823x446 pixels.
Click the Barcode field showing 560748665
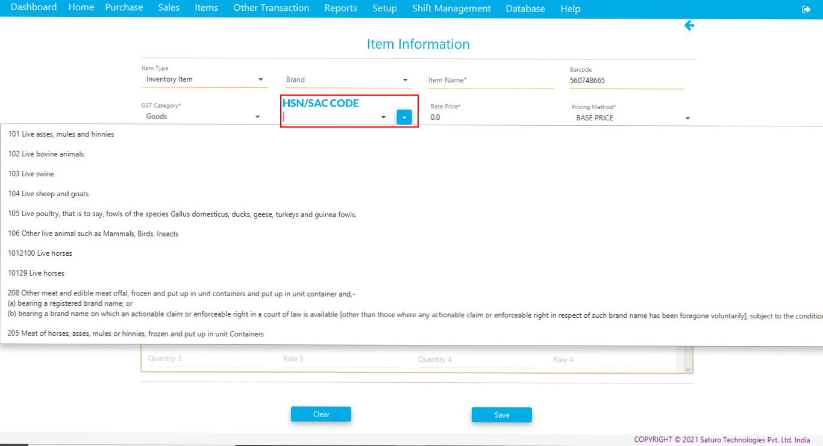[625, 81]
